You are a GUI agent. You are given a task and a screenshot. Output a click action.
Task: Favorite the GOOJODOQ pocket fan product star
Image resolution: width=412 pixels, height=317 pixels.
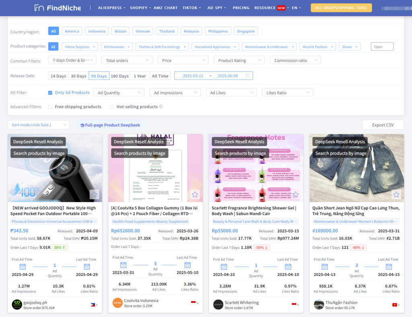(x=94, y=194)
